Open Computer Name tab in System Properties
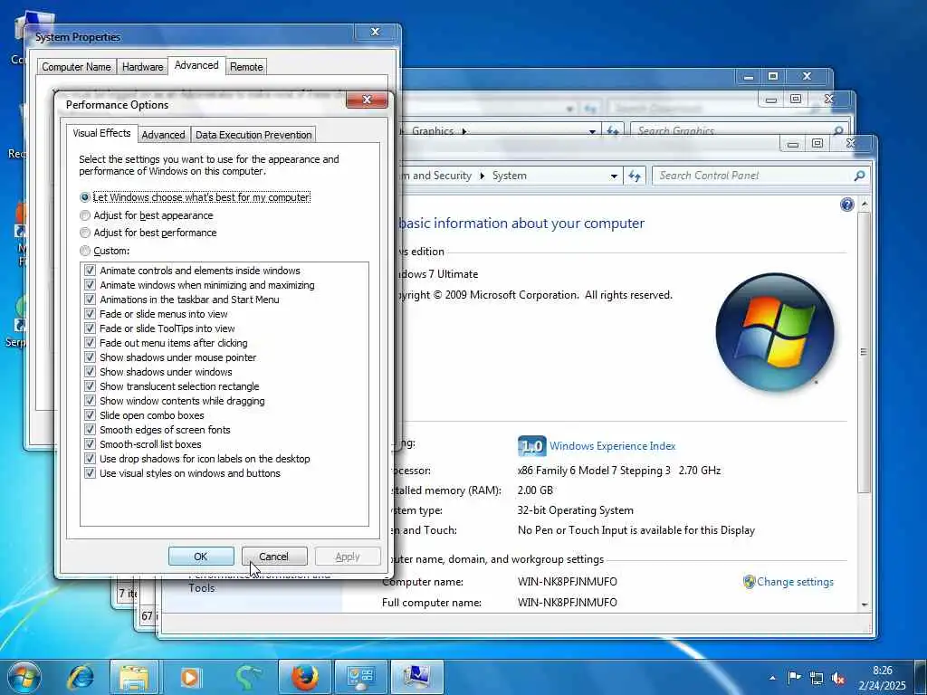The image size is (927, 695). click(x=76, y=67)
